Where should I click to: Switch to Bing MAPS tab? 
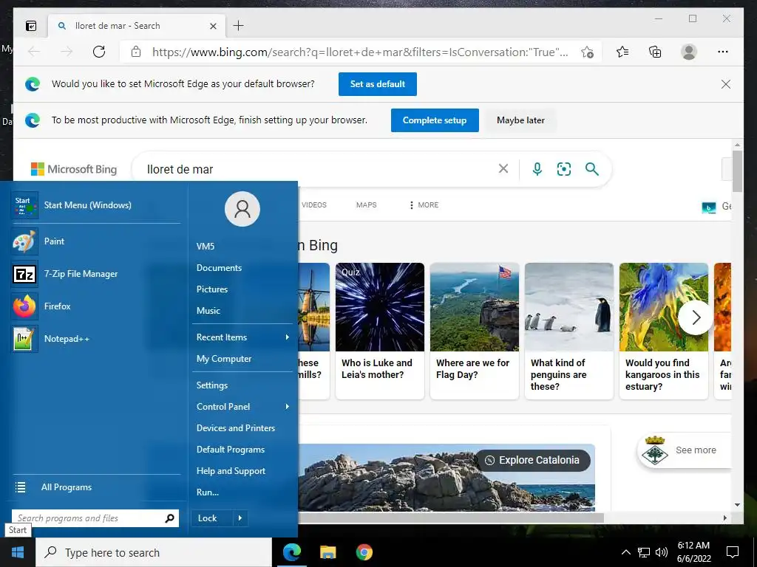coord(366,205)
